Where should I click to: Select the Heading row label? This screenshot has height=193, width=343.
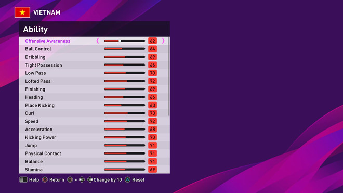coord(34,97)
